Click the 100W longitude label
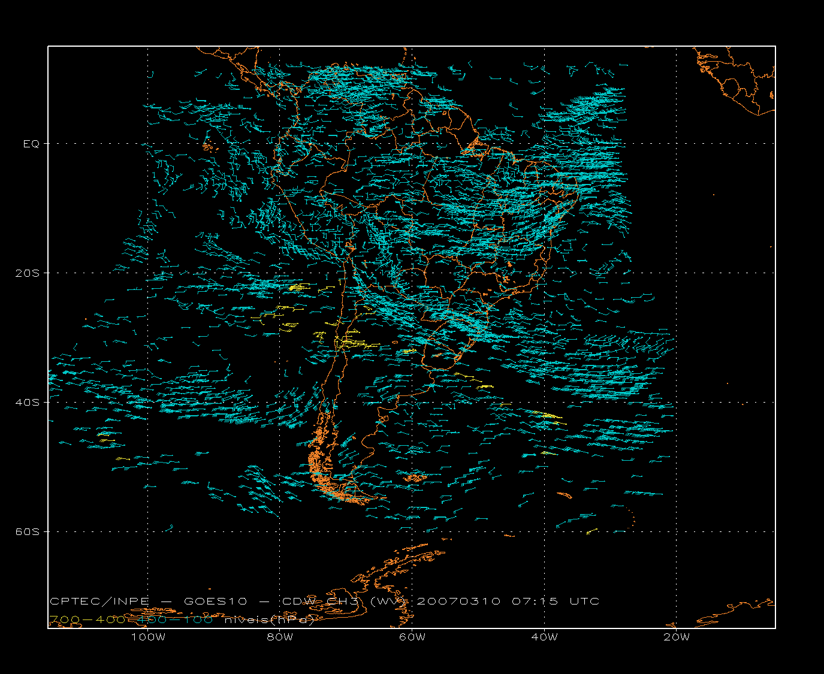 pos(148,637)
